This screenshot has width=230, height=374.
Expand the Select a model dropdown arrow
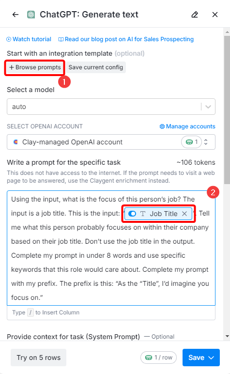pos(208,107)
